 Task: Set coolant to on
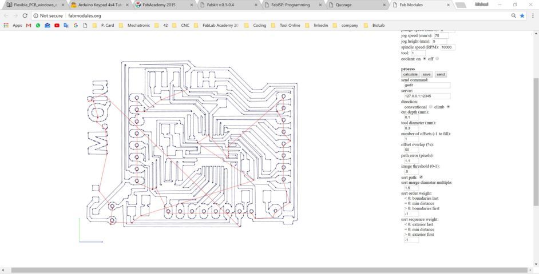pyautogui.click(x=424, y=59)
